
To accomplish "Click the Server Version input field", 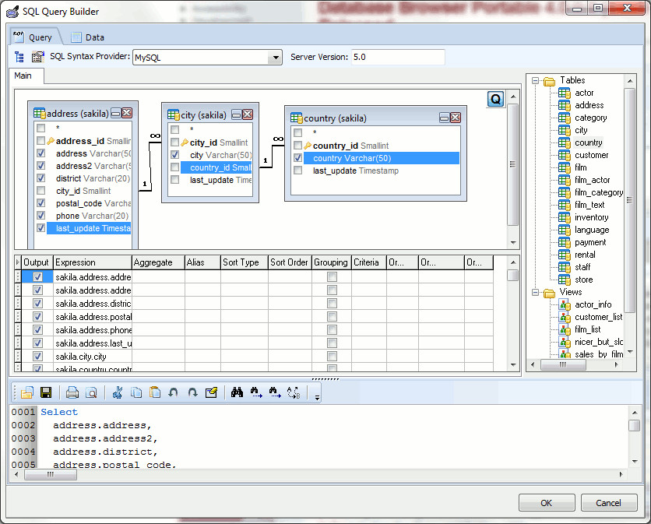I will [398, 58].
